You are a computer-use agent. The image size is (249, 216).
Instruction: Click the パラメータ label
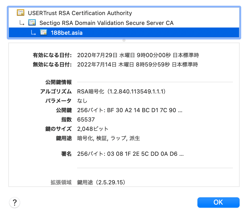click(58, 101)
